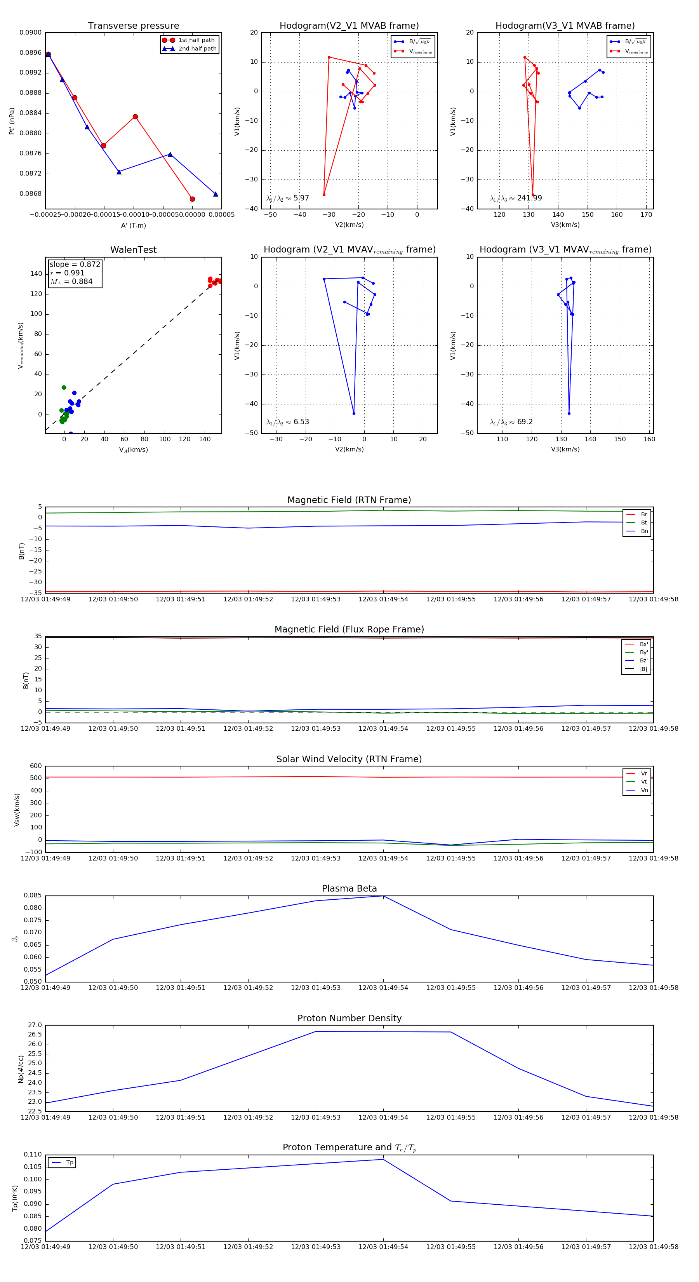Viewport: 699px width, 1282px height.
Task: Click the 'Transverse pressure' plot title
Action: tap(133, 25)
